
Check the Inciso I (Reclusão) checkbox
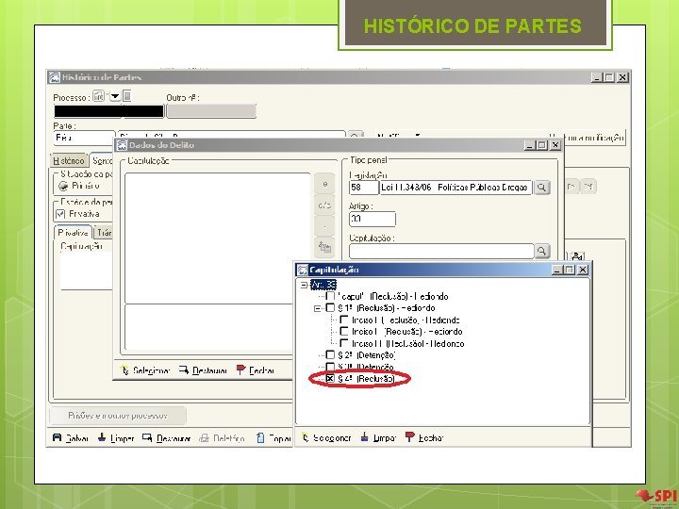pos(344,320)
